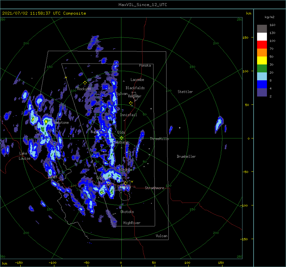Click the Banff label

point(52,177)
